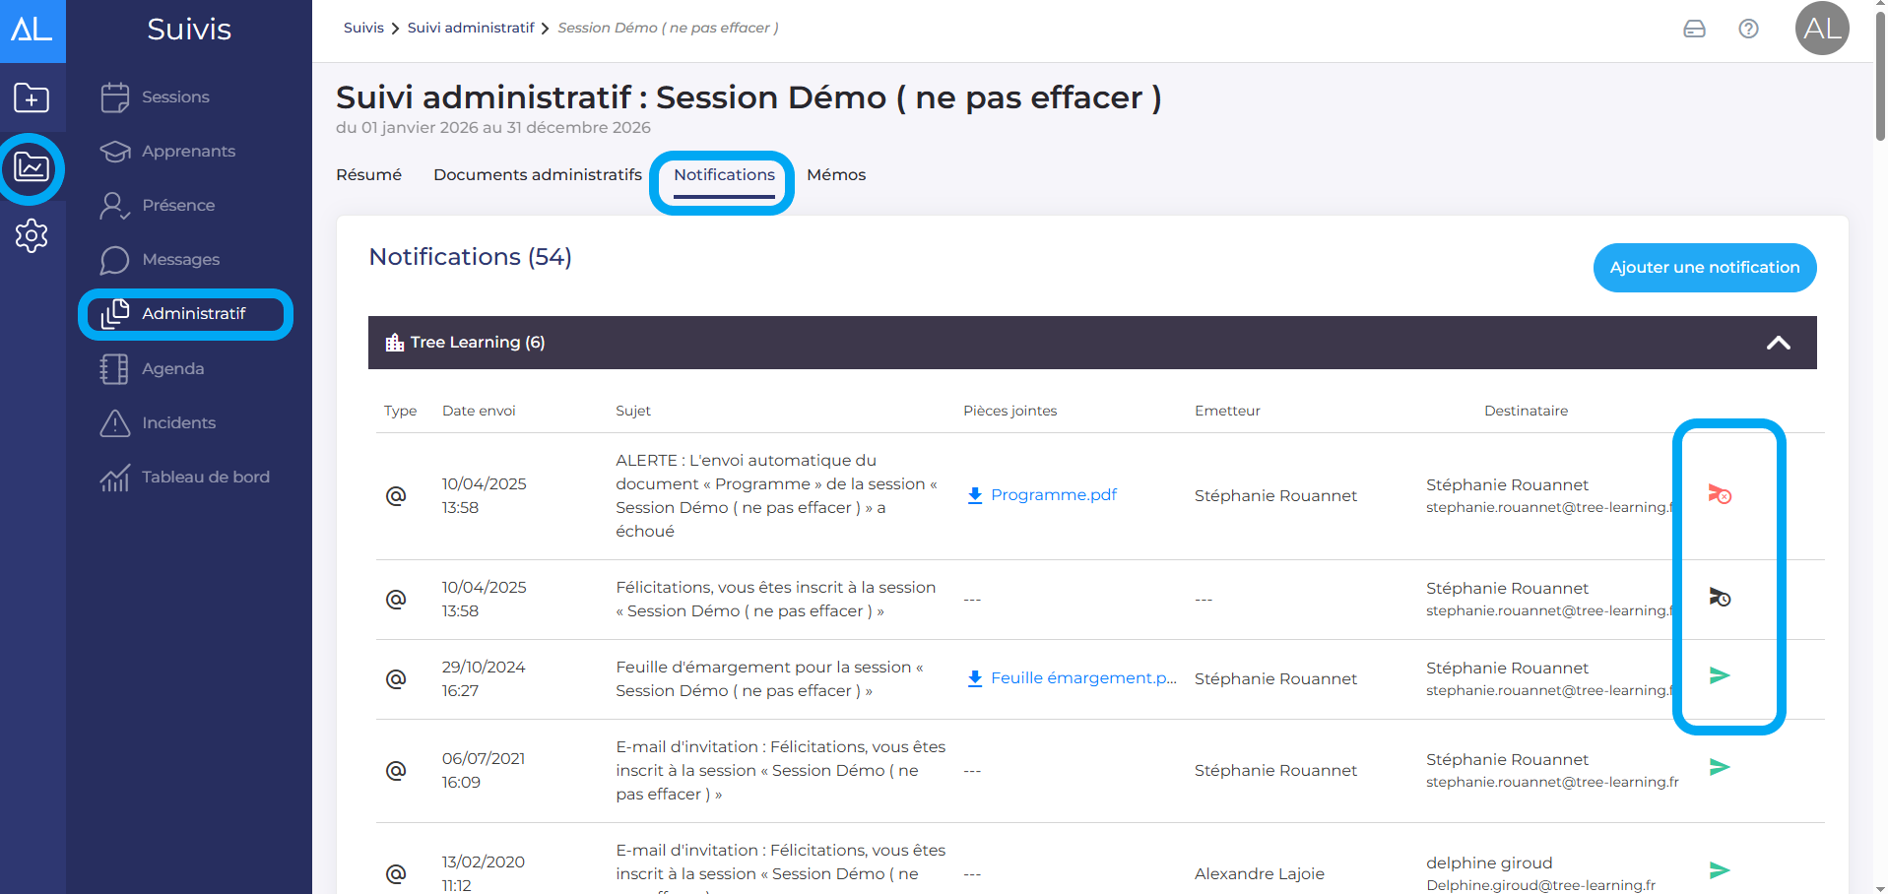Screen dimensions: 1888x894
Task: Open the add-folder icon in left rail
Action: (x=32, y=97)
